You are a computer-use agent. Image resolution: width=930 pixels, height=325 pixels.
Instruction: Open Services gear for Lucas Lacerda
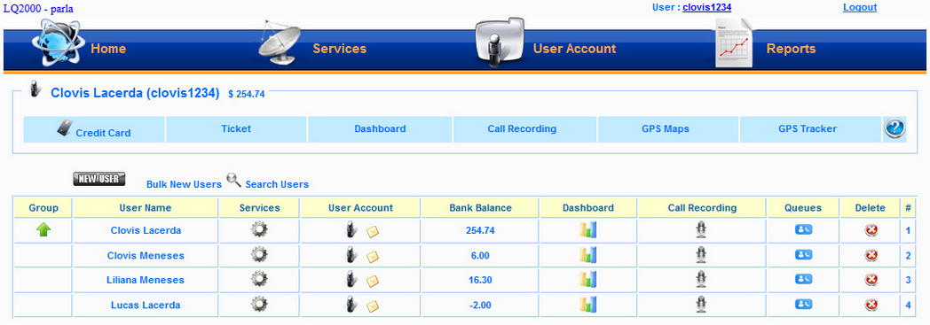coord(259,305)
